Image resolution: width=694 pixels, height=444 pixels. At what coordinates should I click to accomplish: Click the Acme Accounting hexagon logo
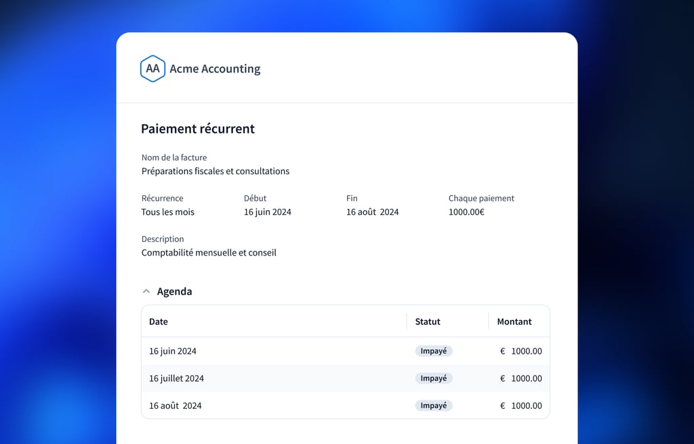[x=152, y=68]
